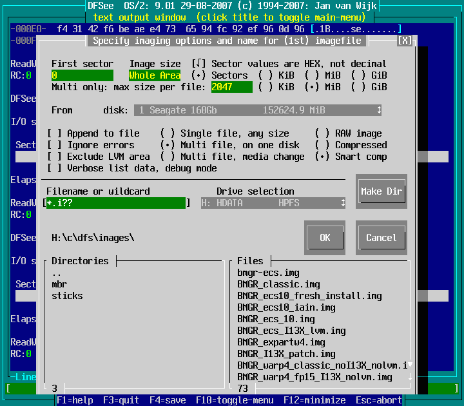
Task: Open the sticks directory
Action: point(67,296)
